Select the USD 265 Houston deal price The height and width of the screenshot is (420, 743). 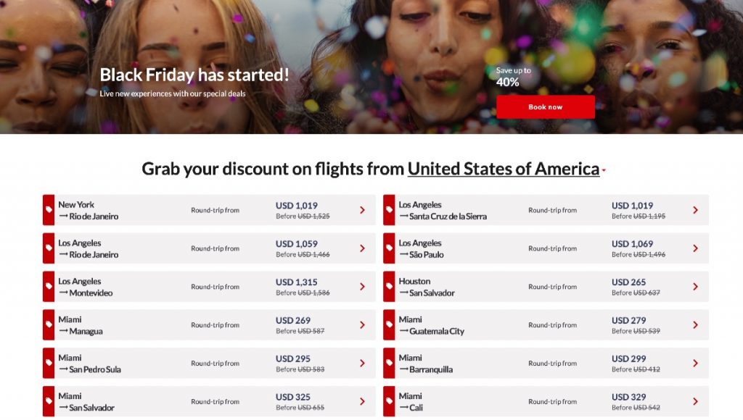point(628,282)
